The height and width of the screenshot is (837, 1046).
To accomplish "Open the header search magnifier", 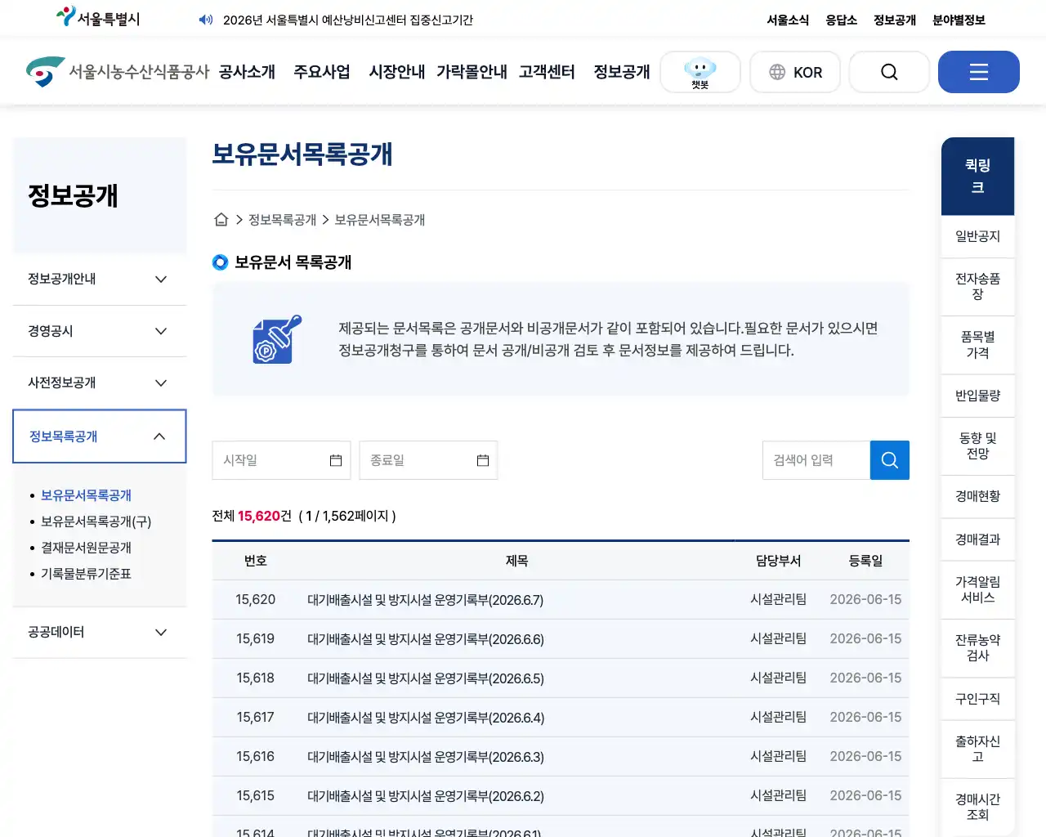I will point(889,72).
